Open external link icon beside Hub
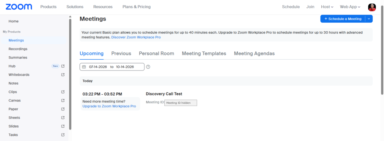The width and height of the screenshot is (384, 141). point(63,66)
